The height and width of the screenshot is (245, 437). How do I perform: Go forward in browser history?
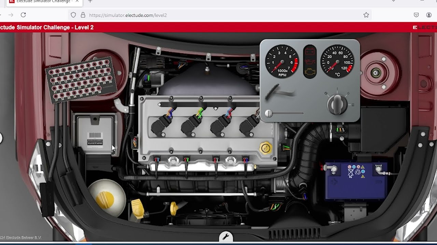(x=11, y=15)
